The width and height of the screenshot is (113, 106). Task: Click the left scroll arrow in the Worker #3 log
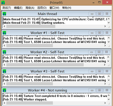4,84
